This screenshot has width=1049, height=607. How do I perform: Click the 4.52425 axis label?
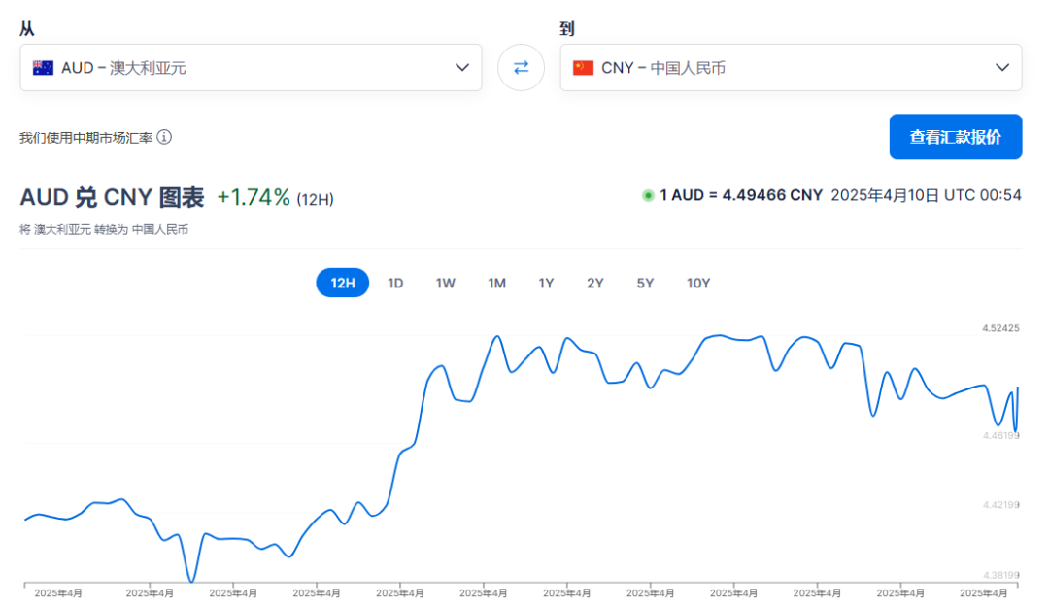(x=1000, y=328)
